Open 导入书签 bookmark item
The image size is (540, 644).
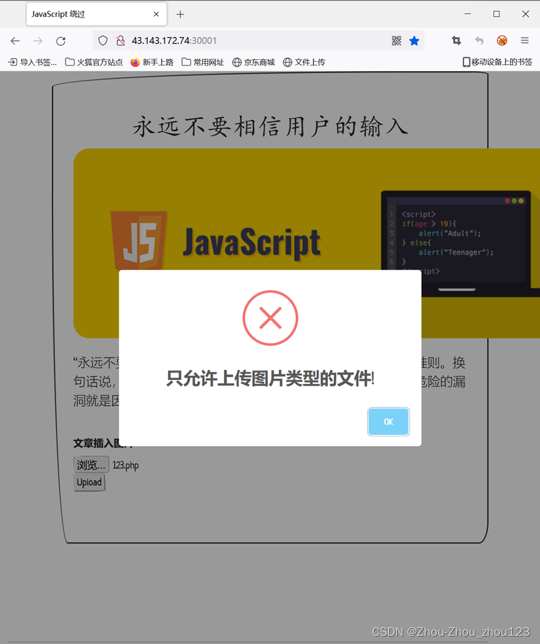(33, 62)
